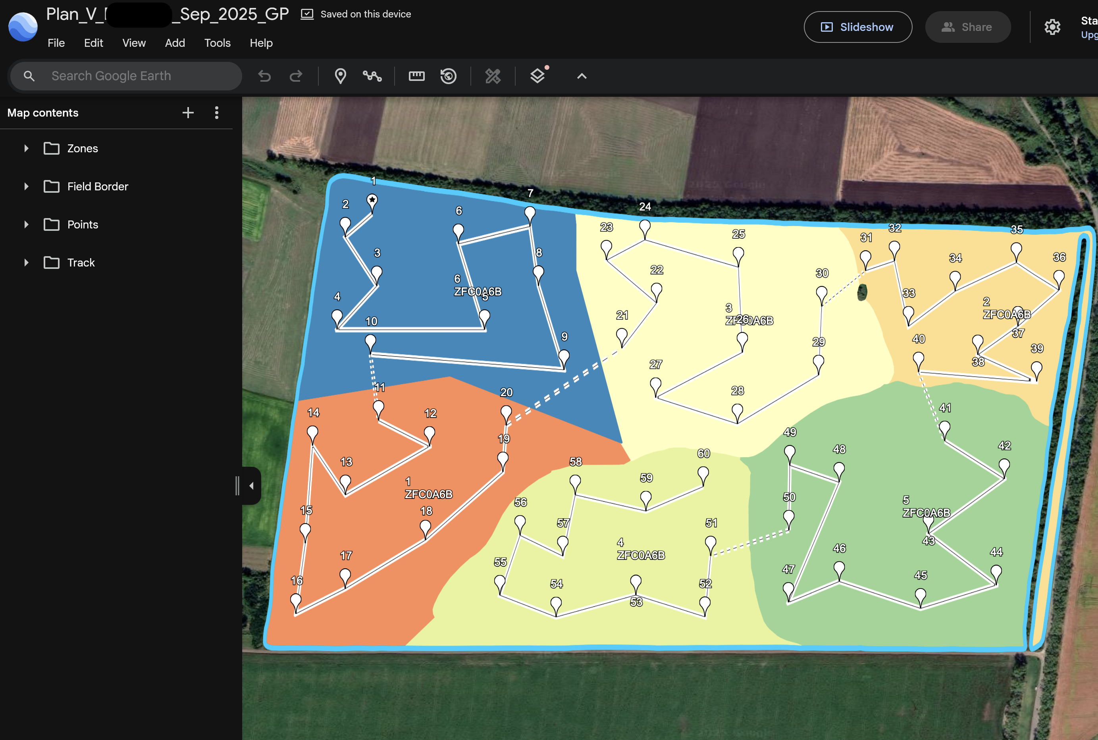Open the Tools menu
The height and width of the screenshot is (740, 1098).
[x=217, y=43]
